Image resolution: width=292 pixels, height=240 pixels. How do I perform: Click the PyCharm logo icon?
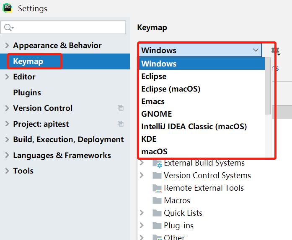[x=7, y=8]
